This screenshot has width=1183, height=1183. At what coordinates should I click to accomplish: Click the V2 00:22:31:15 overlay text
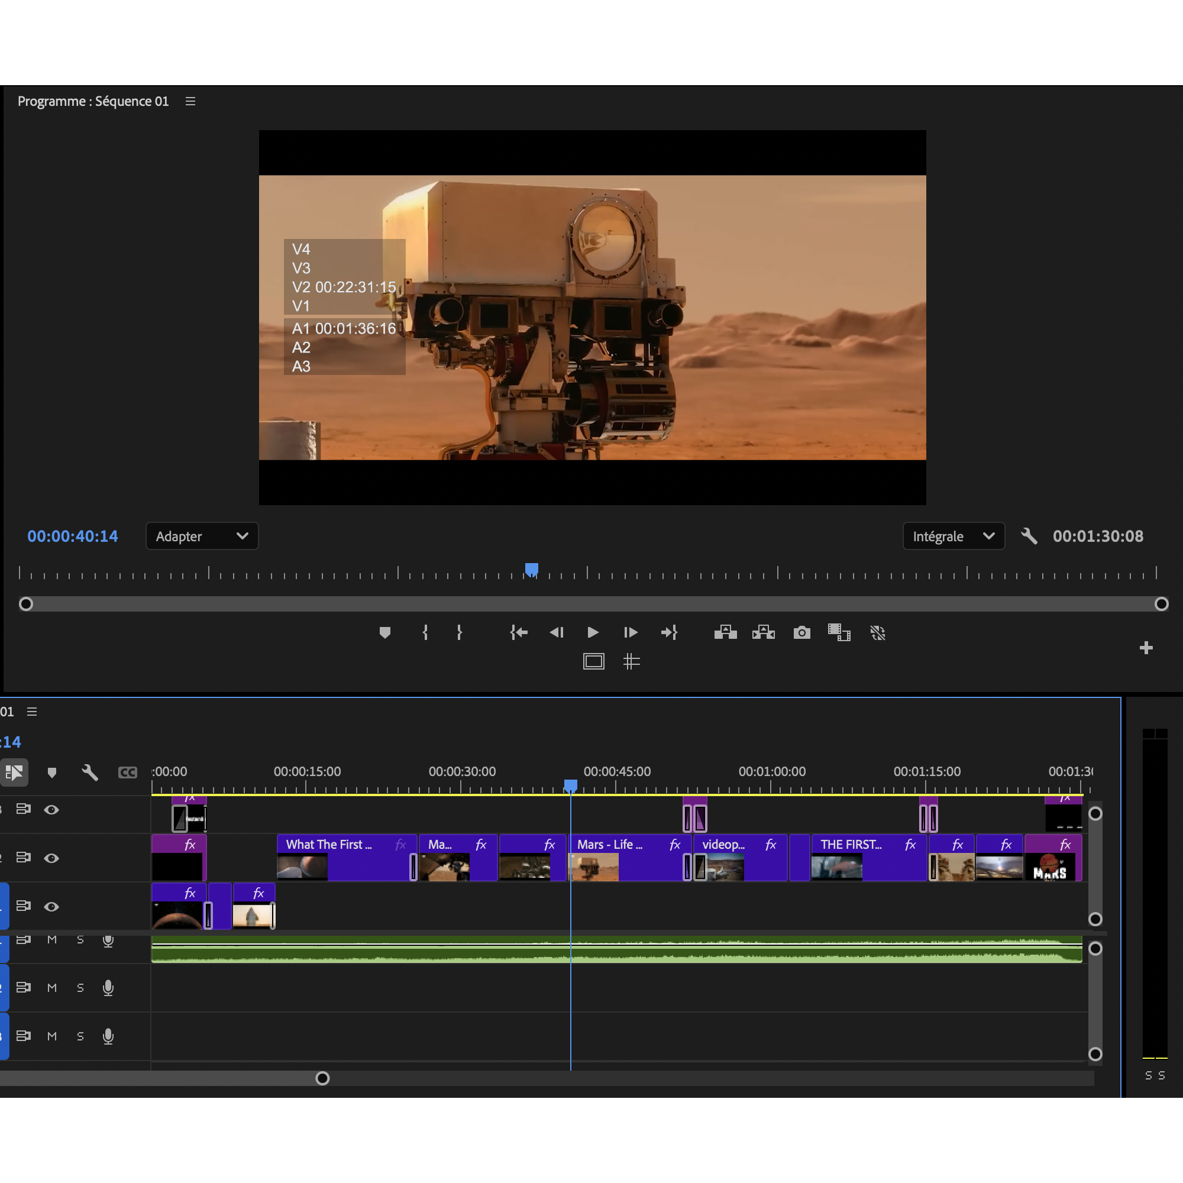344,287
